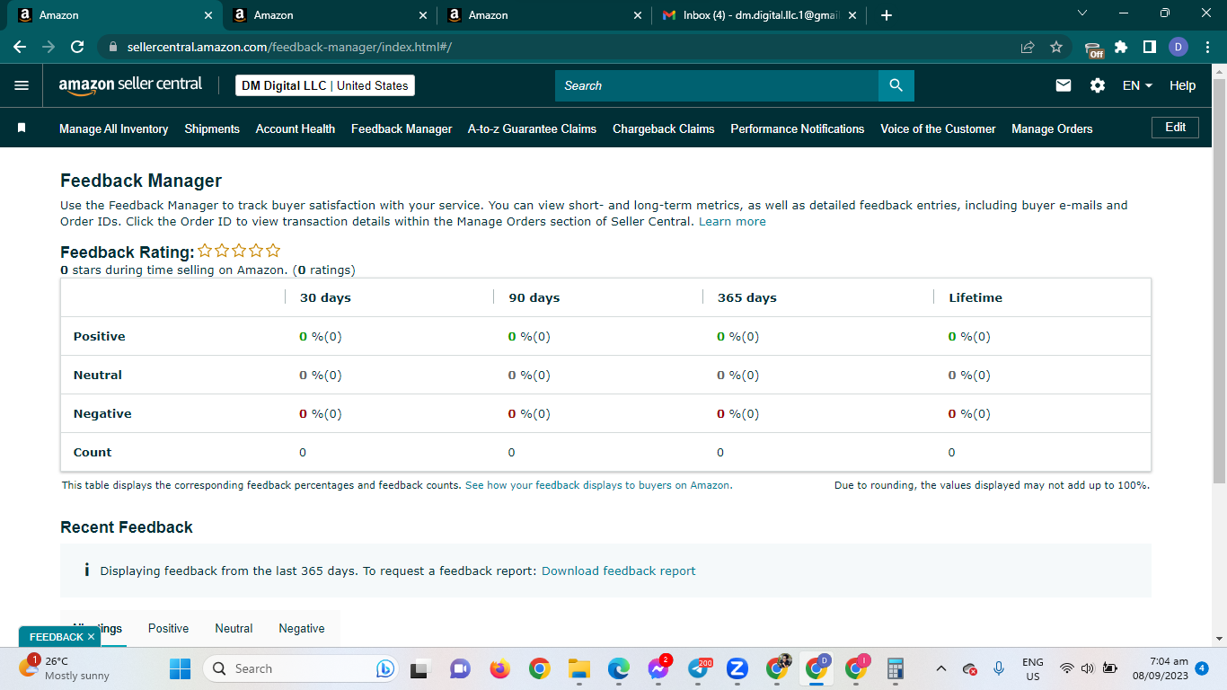Viewport: 1227px width, 690px height.
Task: Open Telegram from the taskbar
Action: pos(699,668)
